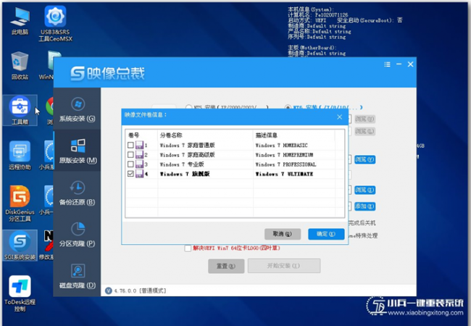Launch DiskGenius 分区工具 icon
This screenshot has height=326, width=471.
coord(20,204)
